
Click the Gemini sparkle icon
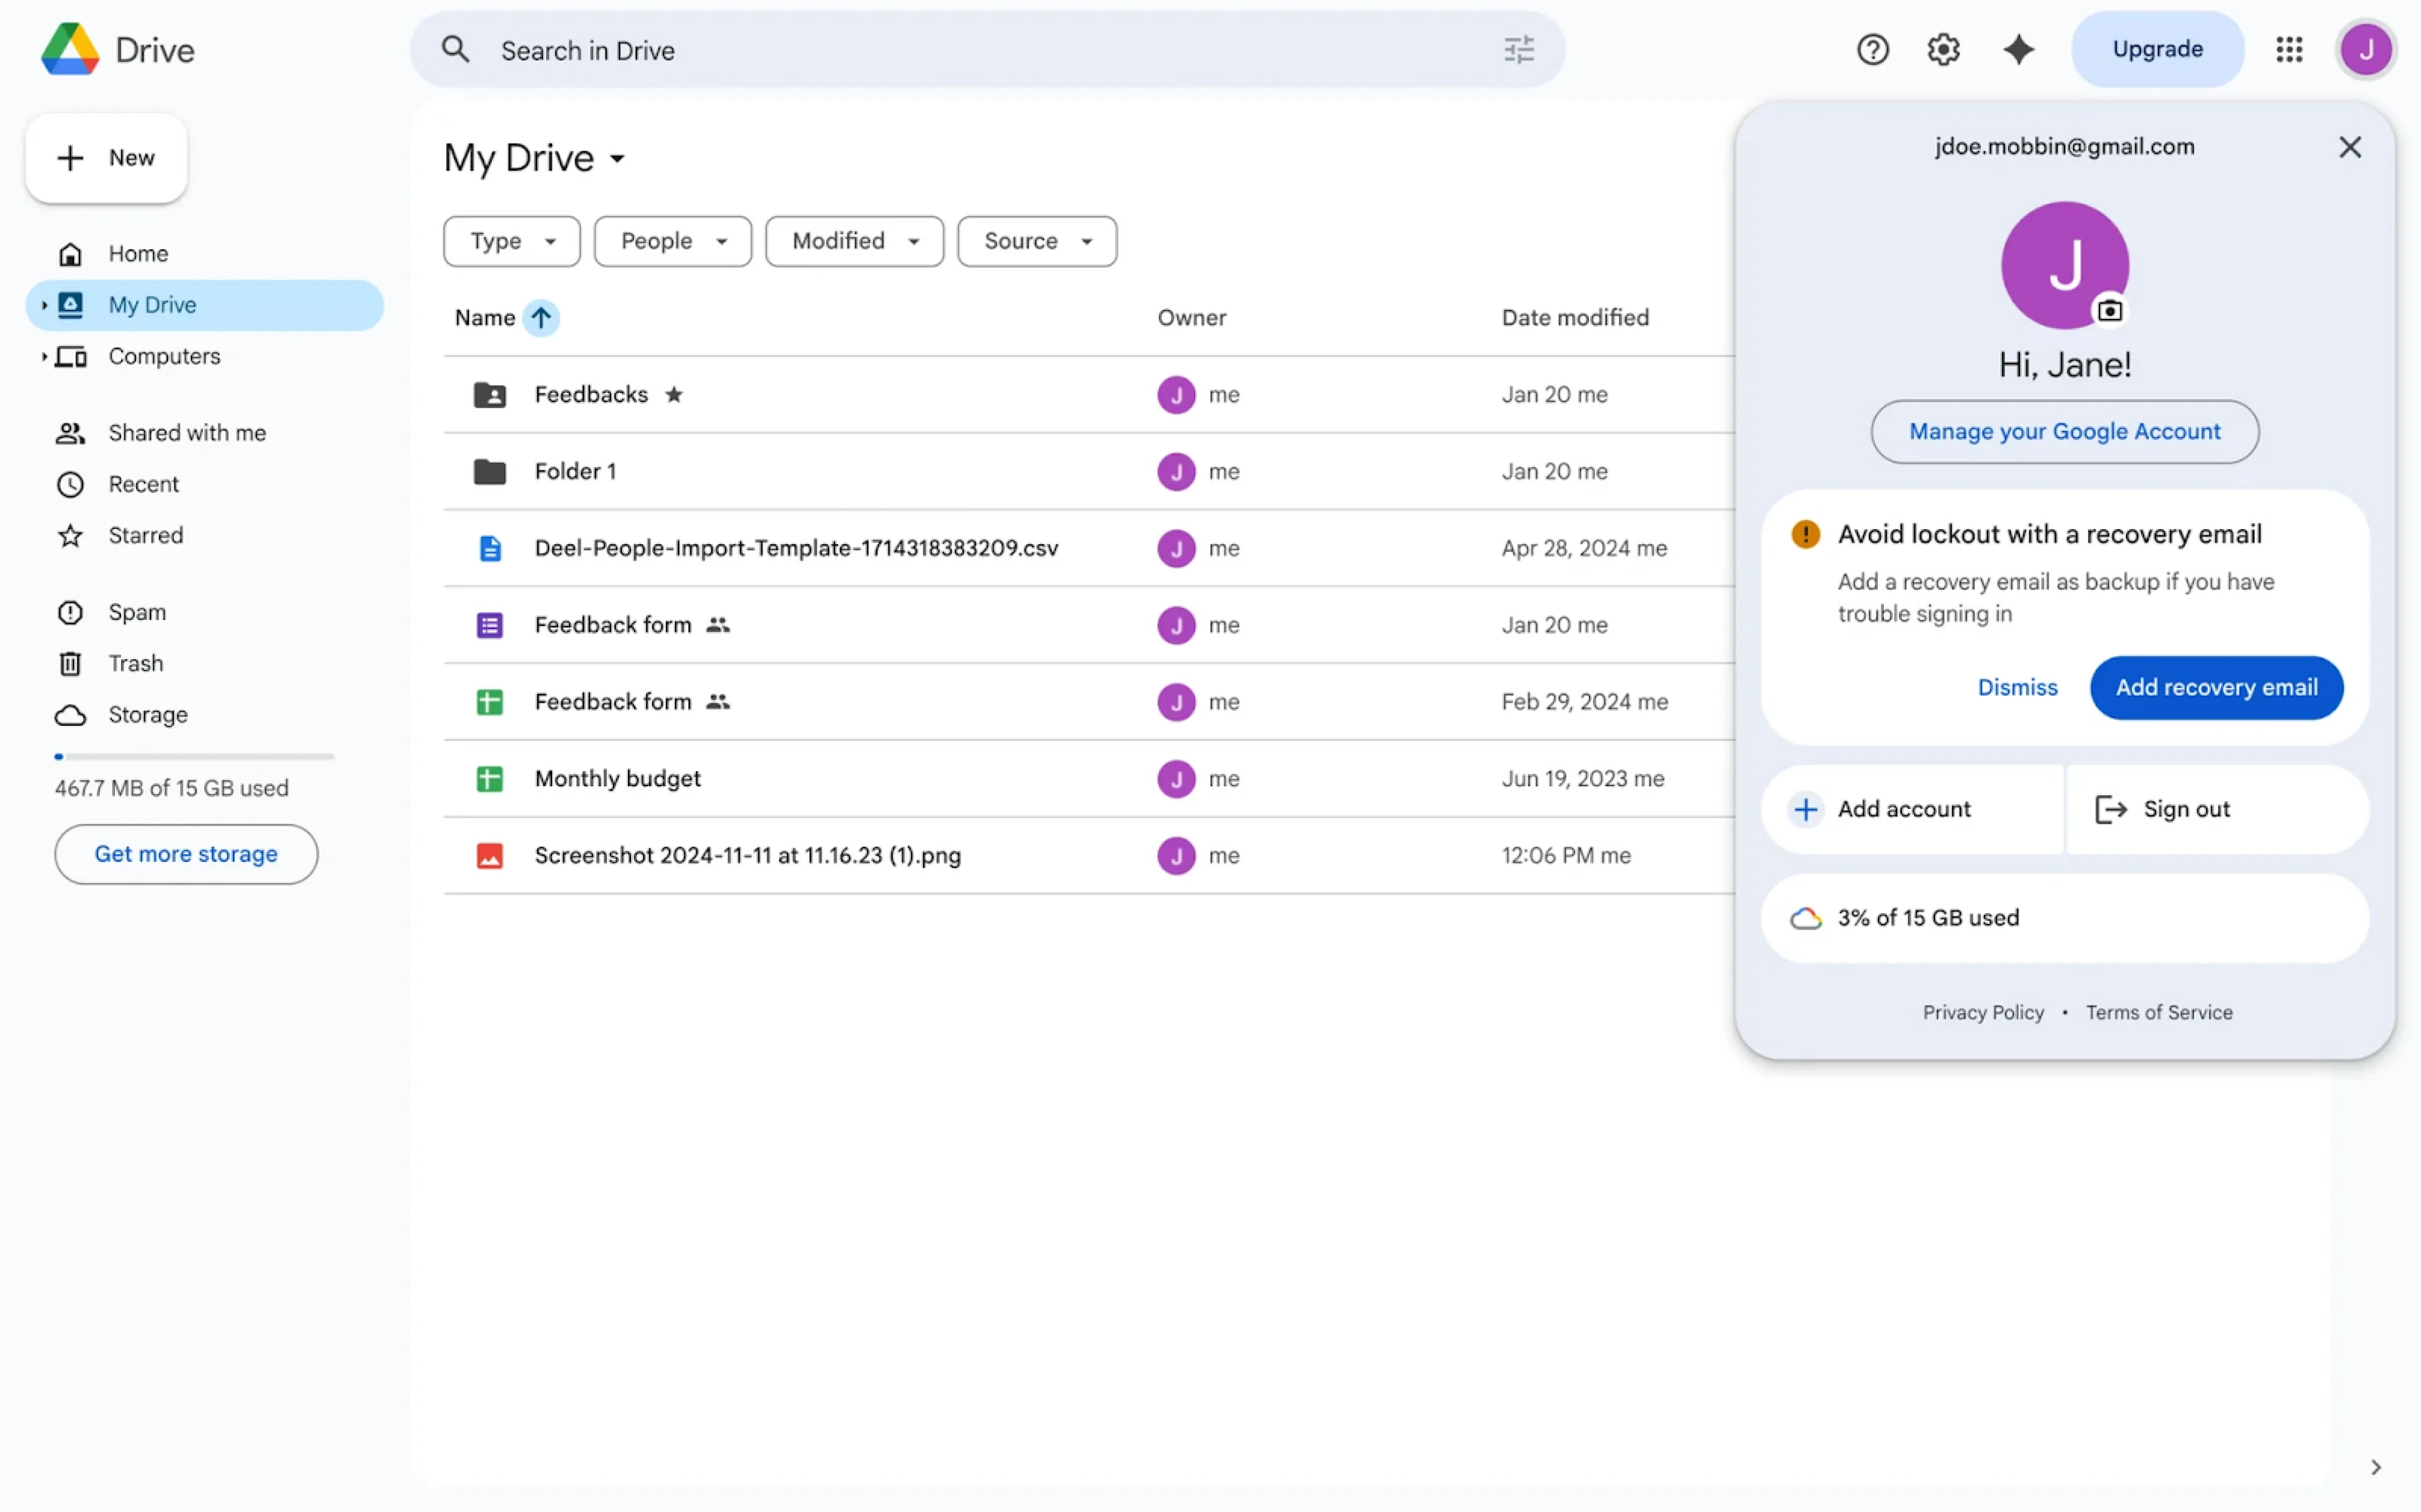[2018, 49]
